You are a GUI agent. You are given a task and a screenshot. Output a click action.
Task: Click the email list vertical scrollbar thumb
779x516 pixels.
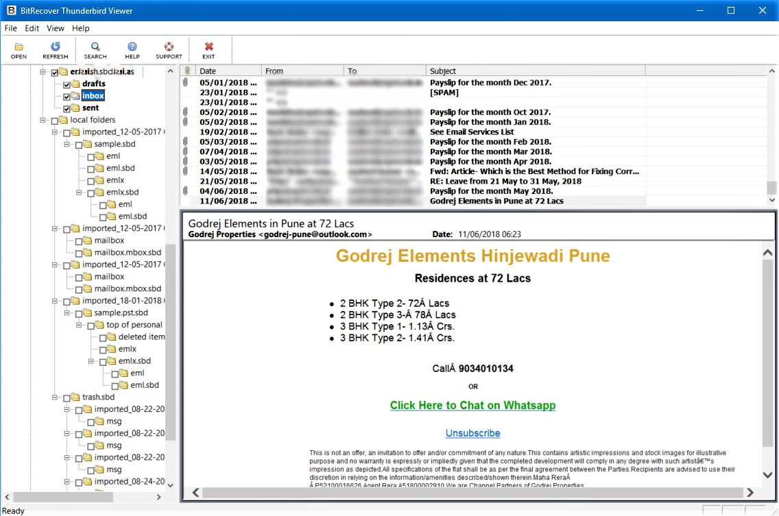pyautogui.click(x=771, y=188)
